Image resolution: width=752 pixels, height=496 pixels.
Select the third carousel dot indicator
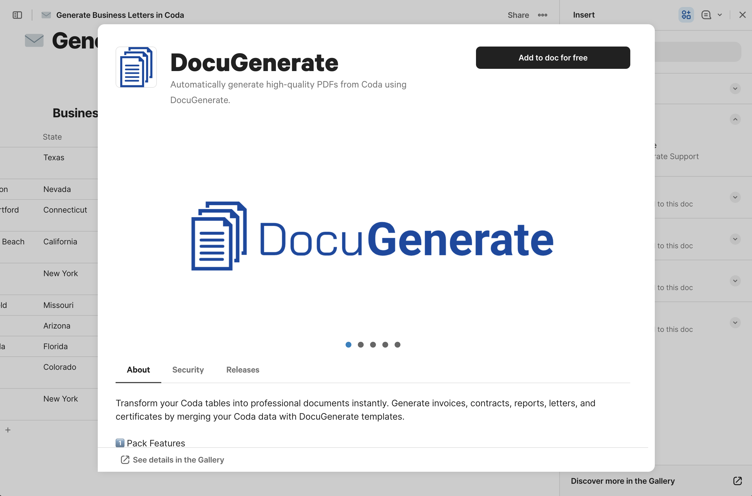373,344
